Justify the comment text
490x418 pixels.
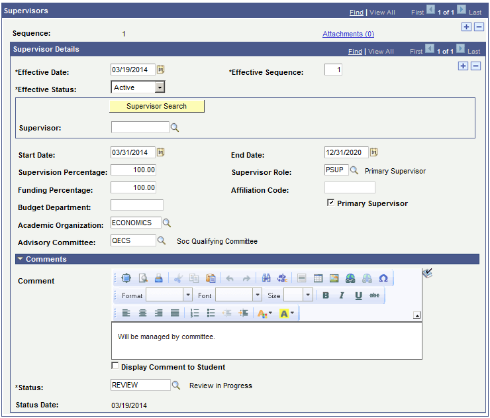pos(175,313)
